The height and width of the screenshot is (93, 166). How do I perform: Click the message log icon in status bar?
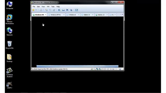pos(120,69)
